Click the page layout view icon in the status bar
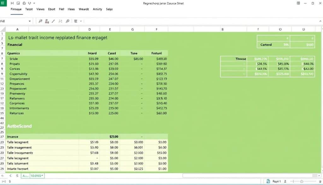Viewport: 323px width, 185px height. 268,181
